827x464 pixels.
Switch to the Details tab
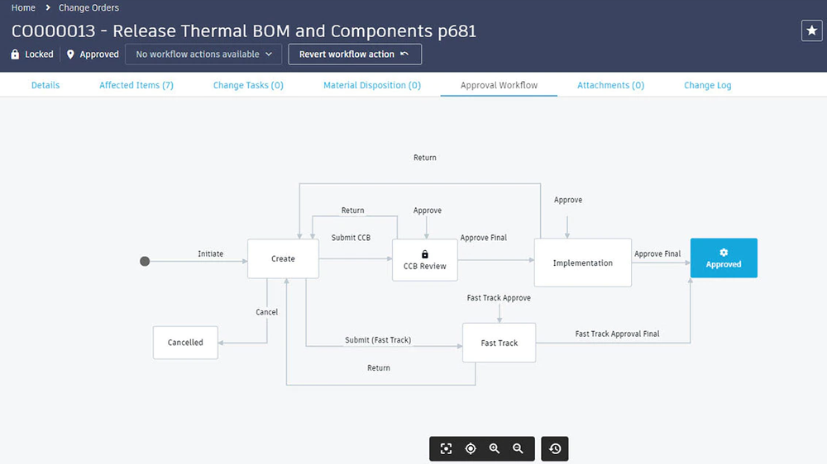(45, 85)
